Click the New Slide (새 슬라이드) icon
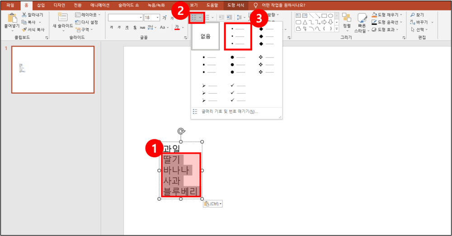 click(62, 17)
